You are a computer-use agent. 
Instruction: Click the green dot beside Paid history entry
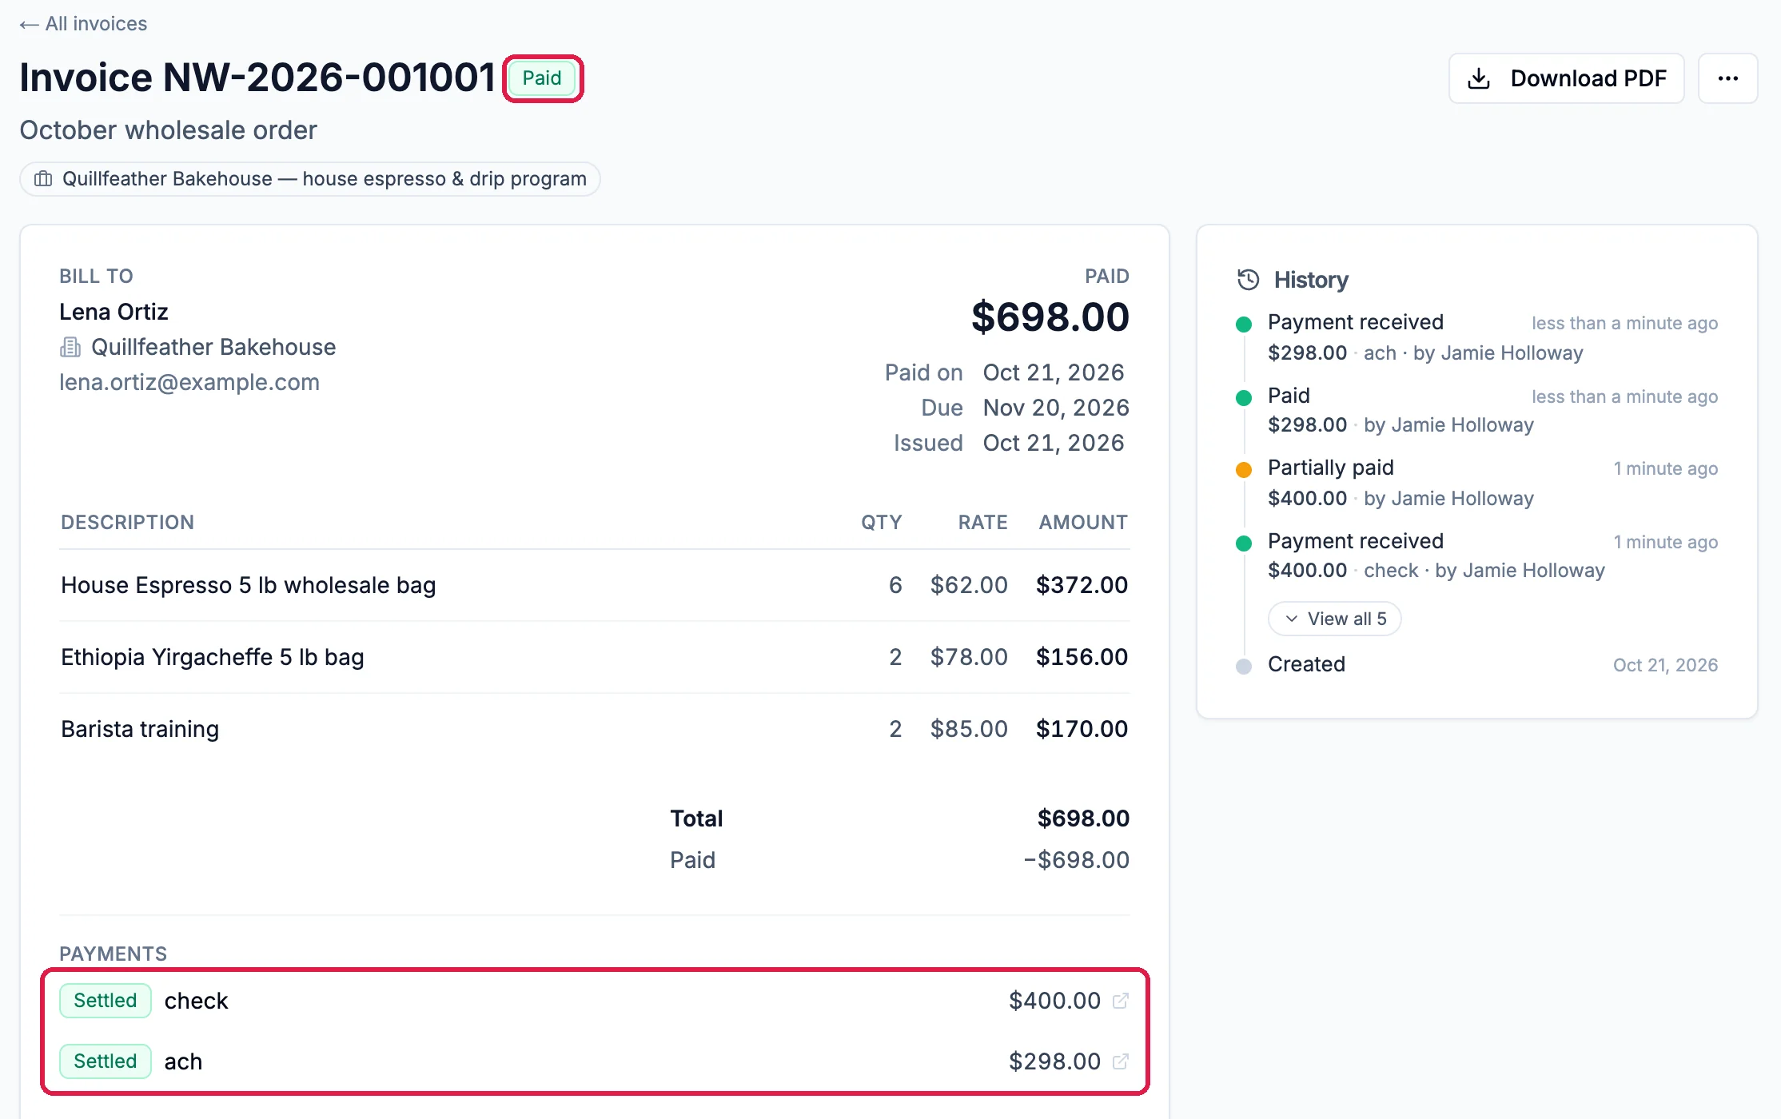point(1244,398)
